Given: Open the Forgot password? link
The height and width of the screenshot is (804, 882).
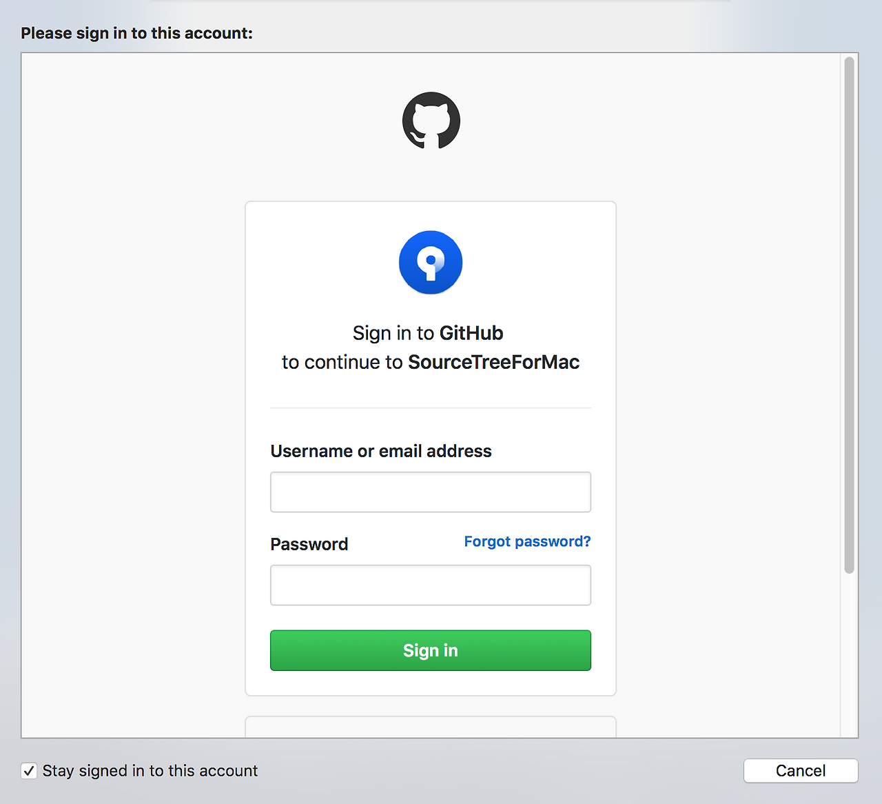Looking at the screenshot, I should (527, 541).
